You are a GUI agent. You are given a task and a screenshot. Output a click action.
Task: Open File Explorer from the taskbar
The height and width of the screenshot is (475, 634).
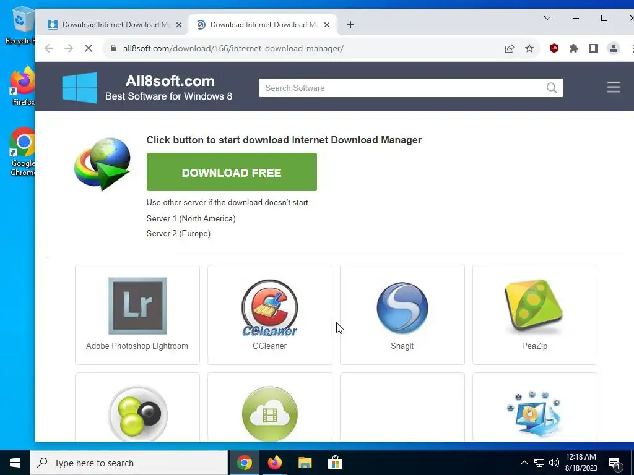[x=305, y=463]
